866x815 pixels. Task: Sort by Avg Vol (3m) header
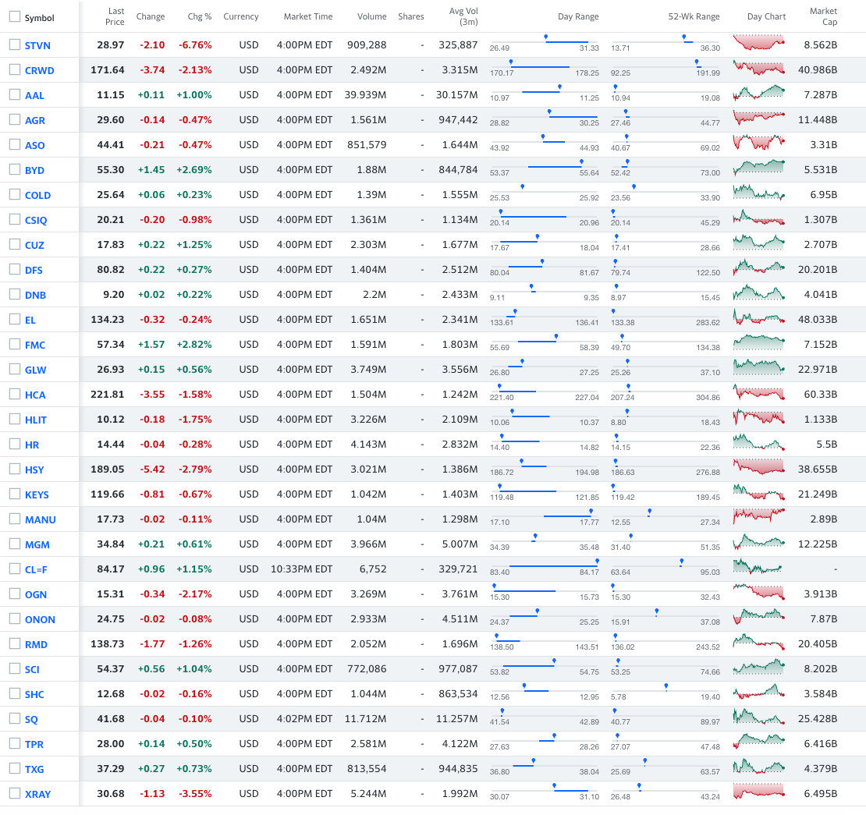pyautogui.click(x=464, y=16)
